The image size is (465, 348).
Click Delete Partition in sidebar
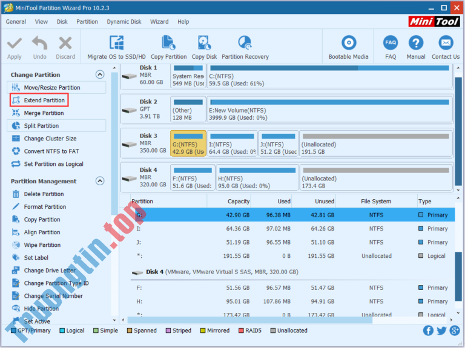tap(44, 194)
